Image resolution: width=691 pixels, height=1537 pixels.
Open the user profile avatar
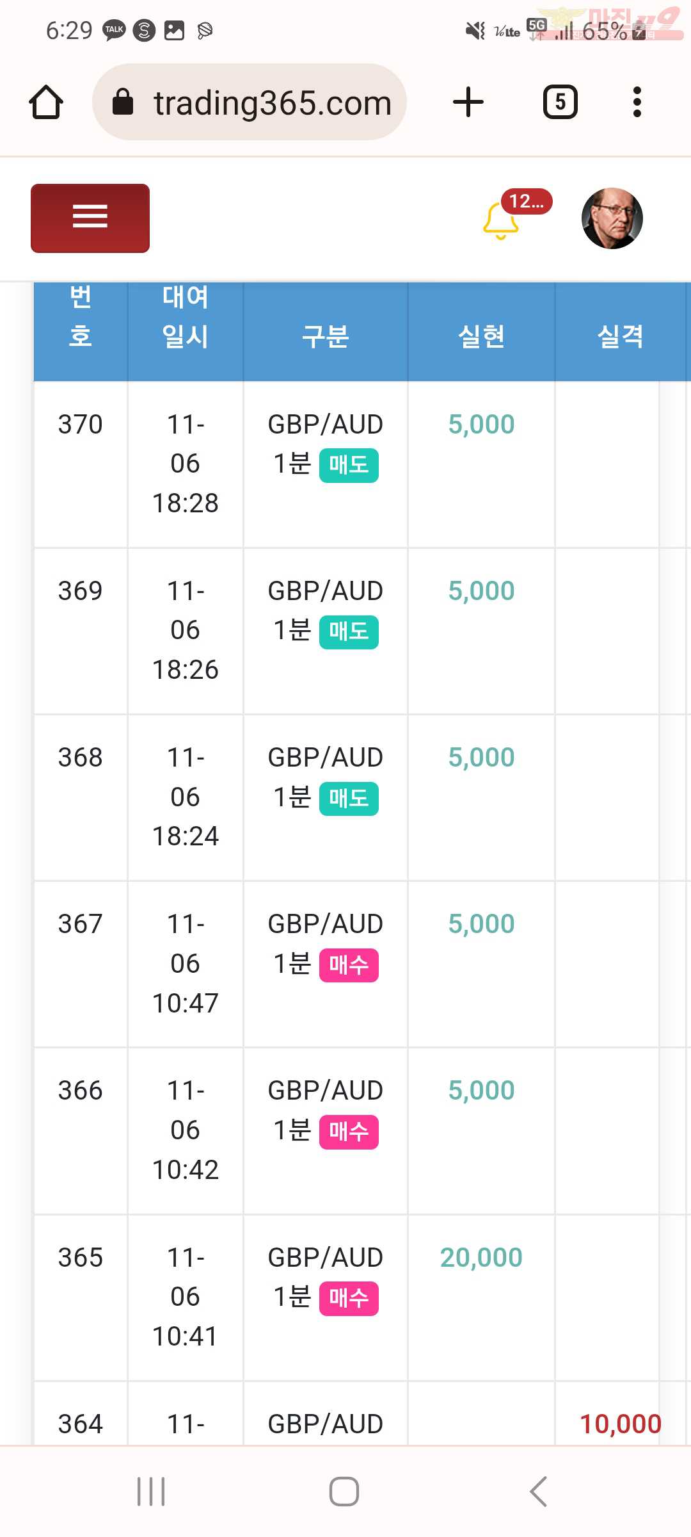click(x=612, y=218)
